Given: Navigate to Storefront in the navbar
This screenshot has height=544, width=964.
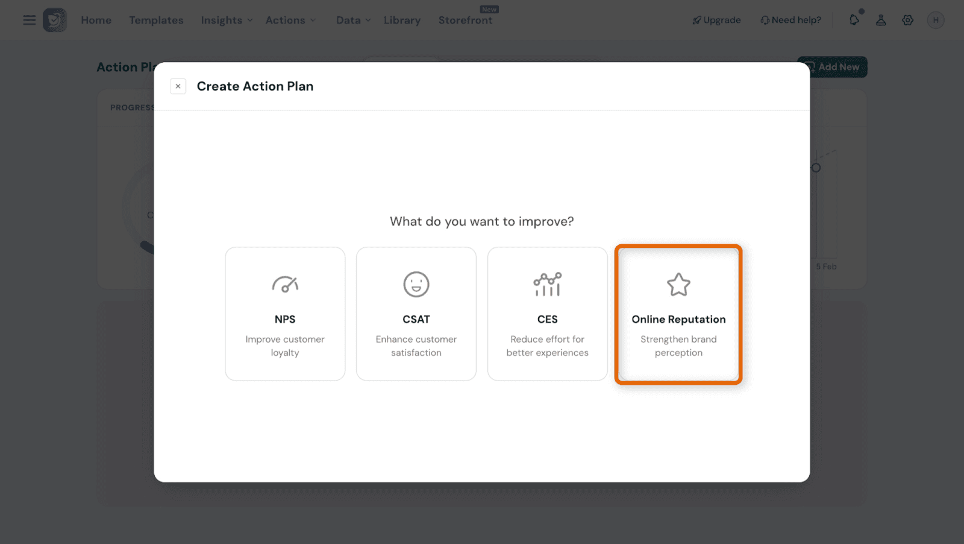Looking at the screenshot, I should point(465,20).
